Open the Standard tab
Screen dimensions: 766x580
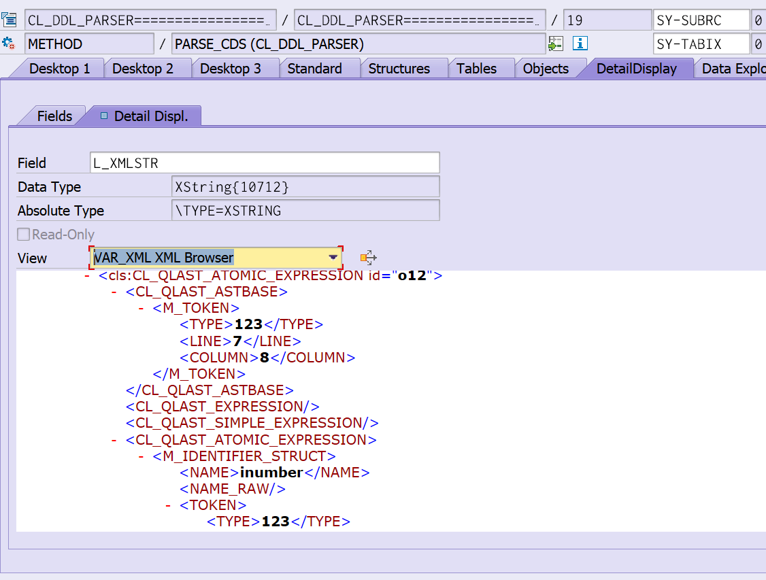pyautogui.click(x=314, y=69)
